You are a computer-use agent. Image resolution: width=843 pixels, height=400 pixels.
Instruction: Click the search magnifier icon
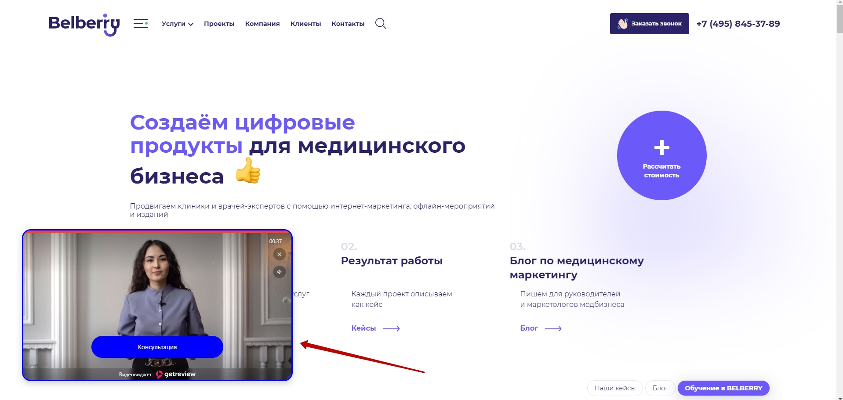[381, 24]
